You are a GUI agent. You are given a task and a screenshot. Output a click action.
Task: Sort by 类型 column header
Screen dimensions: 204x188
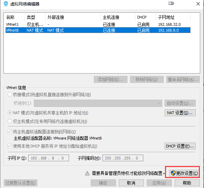35,17
